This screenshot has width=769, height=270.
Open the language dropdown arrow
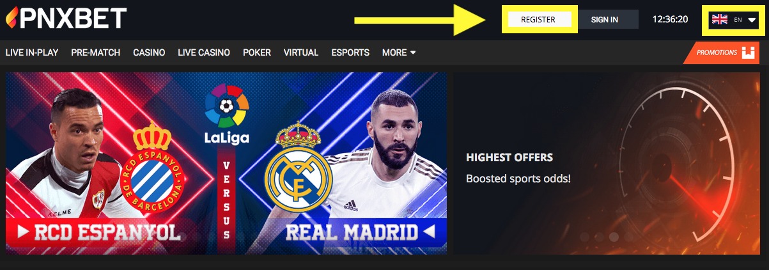752,20
